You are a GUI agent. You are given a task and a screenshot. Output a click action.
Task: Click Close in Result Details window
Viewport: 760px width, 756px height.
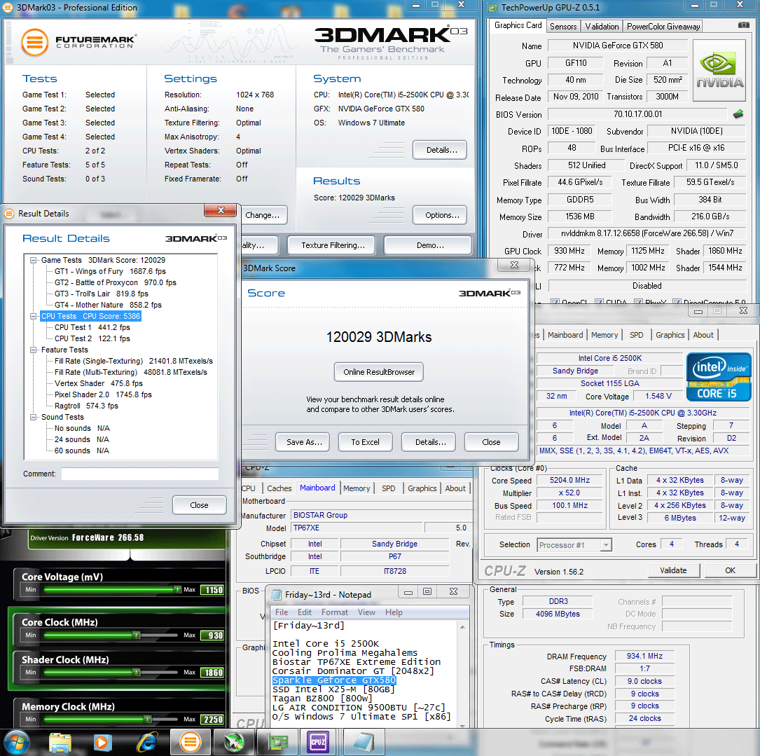point(199,505)
